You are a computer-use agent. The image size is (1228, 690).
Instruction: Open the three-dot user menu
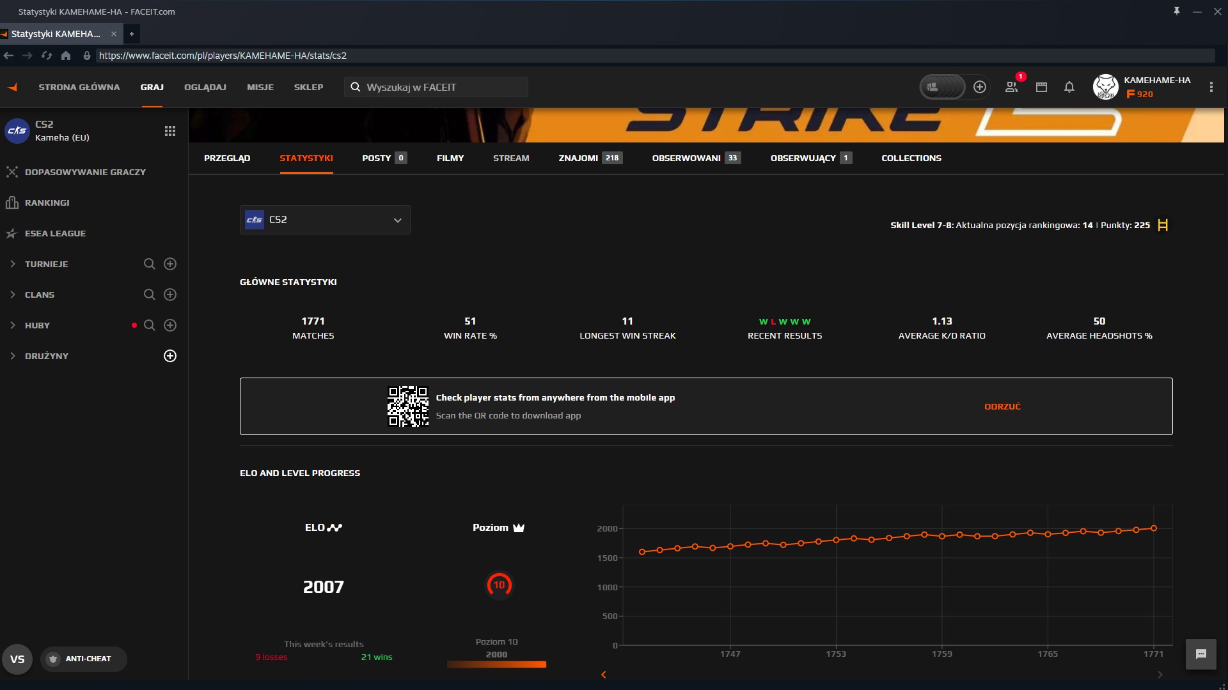coord(1211,87)
